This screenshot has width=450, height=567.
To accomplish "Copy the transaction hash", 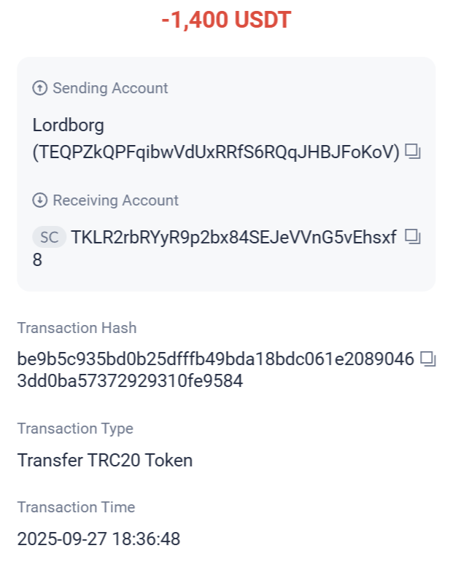I will [428, 359].
